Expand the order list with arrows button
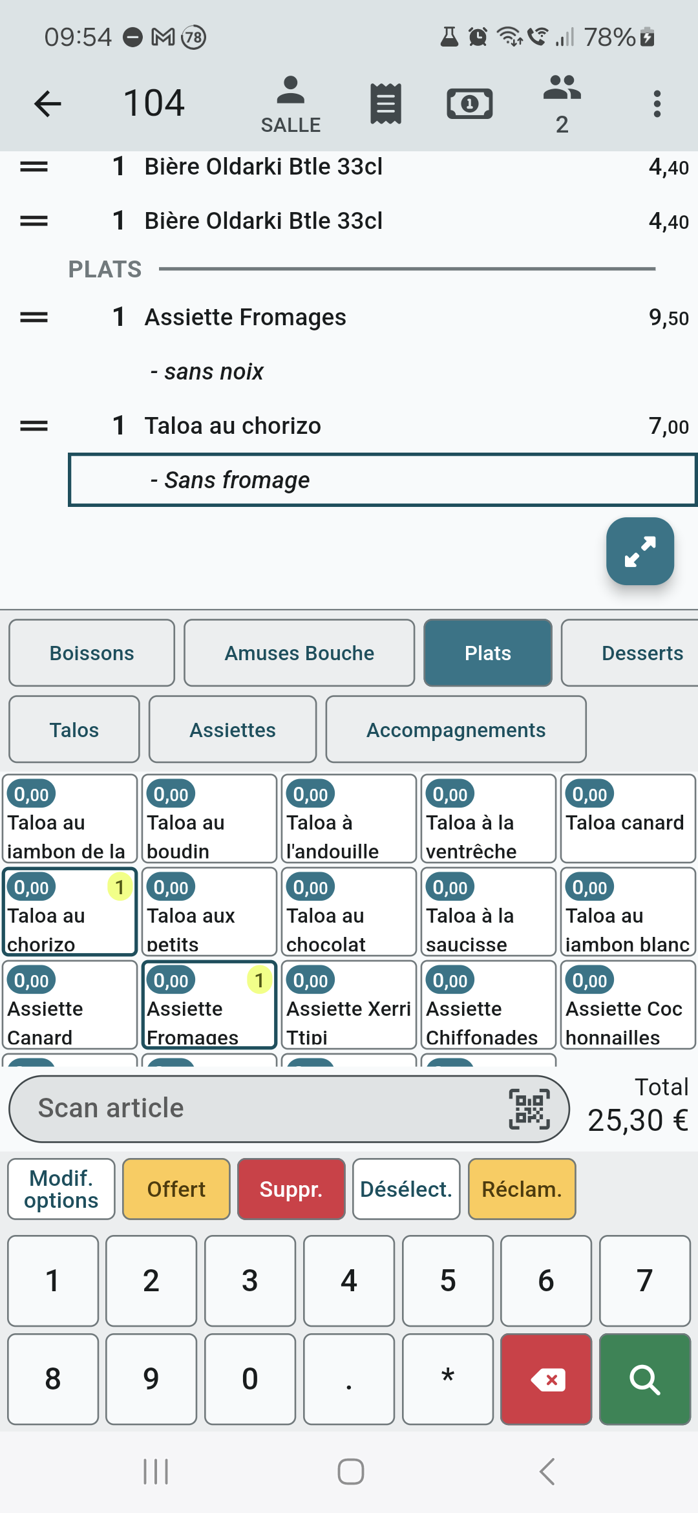The image size is (698, 1513). pos(640,551)
